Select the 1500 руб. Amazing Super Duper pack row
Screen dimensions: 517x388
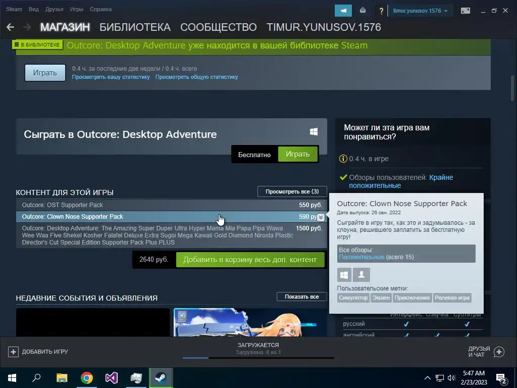pyautogui.click(x=172, y=235)
